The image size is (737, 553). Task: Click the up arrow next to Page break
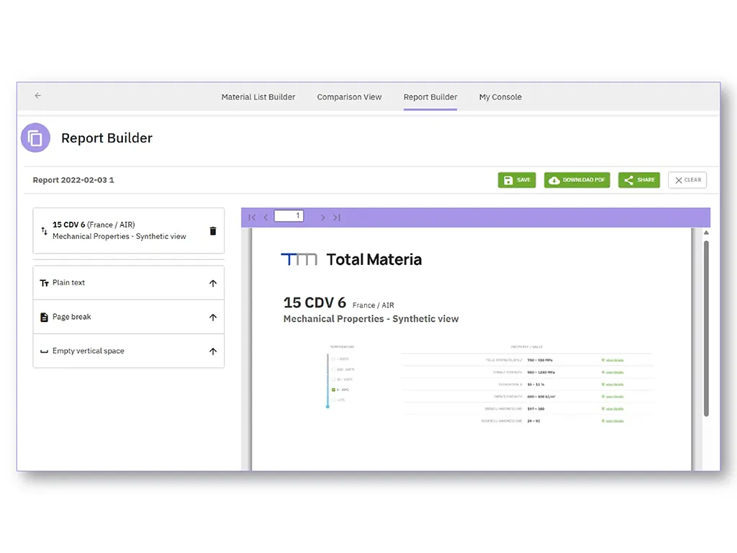[x=213, y=317]
